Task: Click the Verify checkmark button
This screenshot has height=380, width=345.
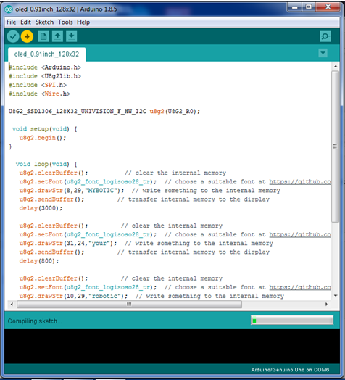Action: (x=13, y=36)
